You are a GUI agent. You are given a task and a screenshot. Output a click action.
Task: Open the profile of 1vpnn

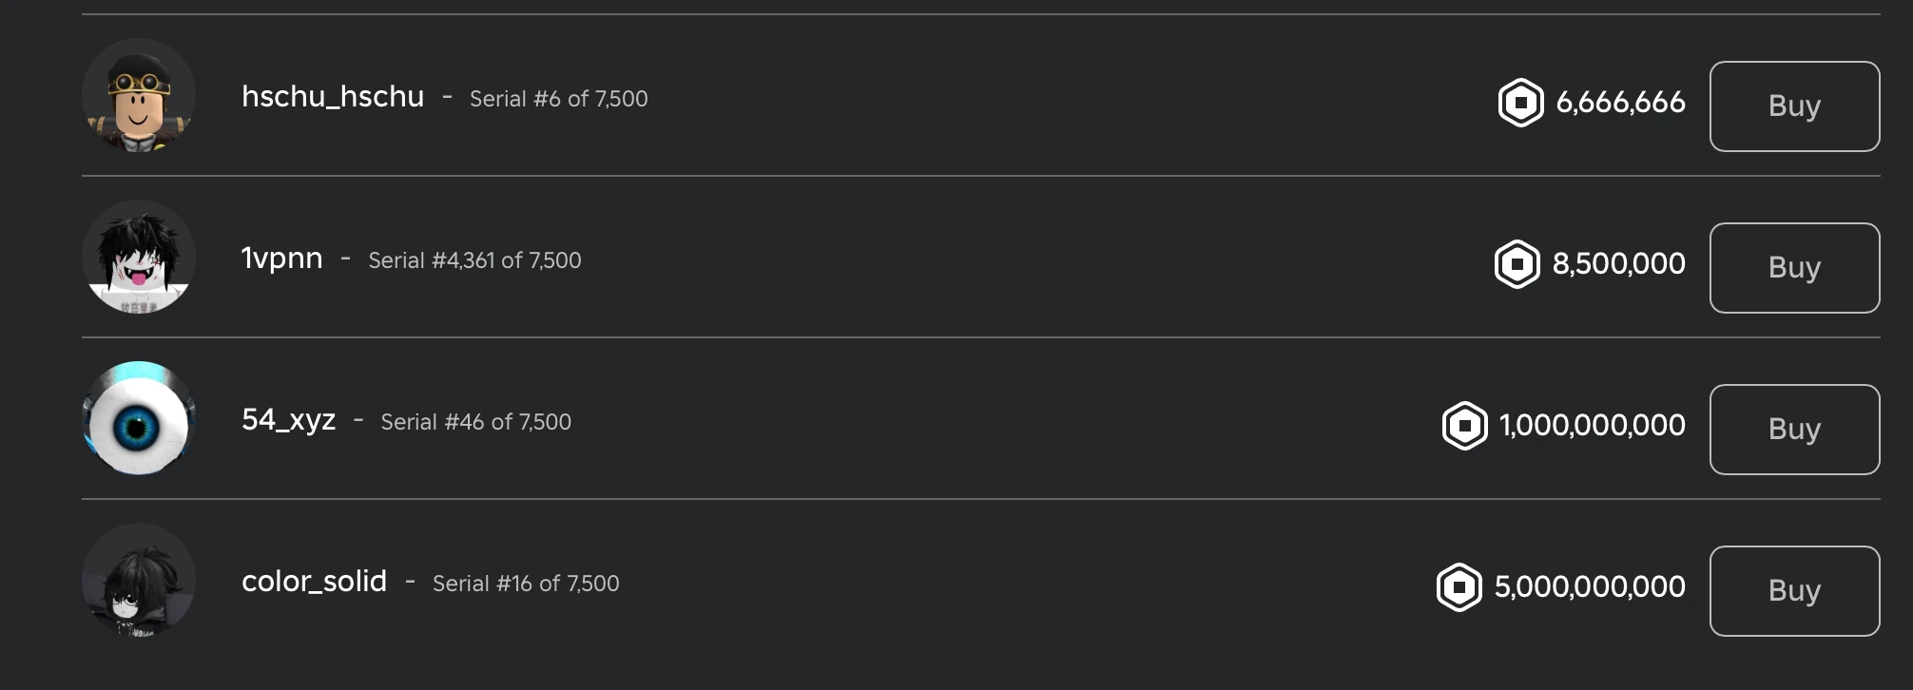[280, 259]
